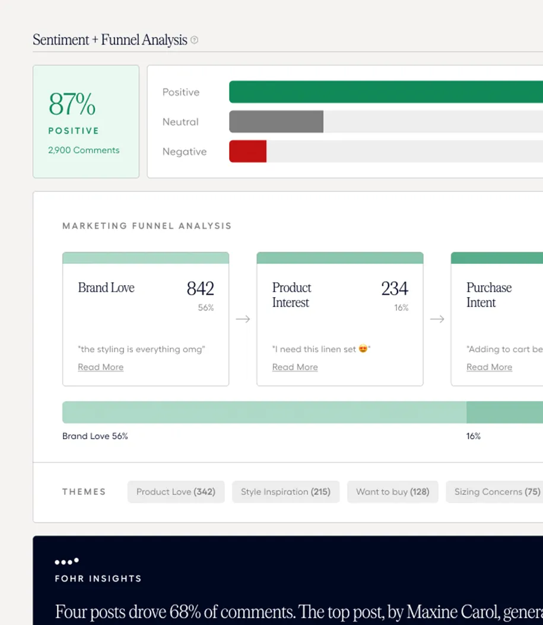Click the "the styling is everything omg" quote

141,349
